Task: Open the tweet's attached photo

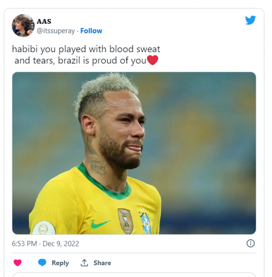Action: click(x=134, y=153)
